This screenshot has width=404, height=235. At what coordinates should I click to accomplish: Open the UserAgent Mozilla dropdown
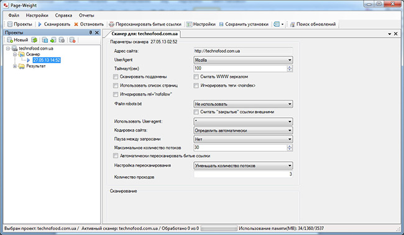[243, 60]
